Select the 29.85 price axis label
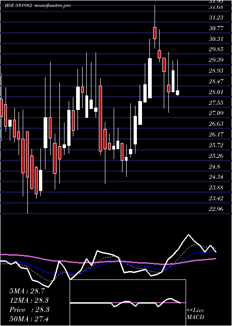 pos(216,49)
